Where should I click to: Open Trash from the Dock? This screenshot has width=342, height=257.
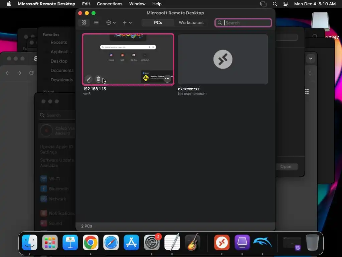pos(312,242)
